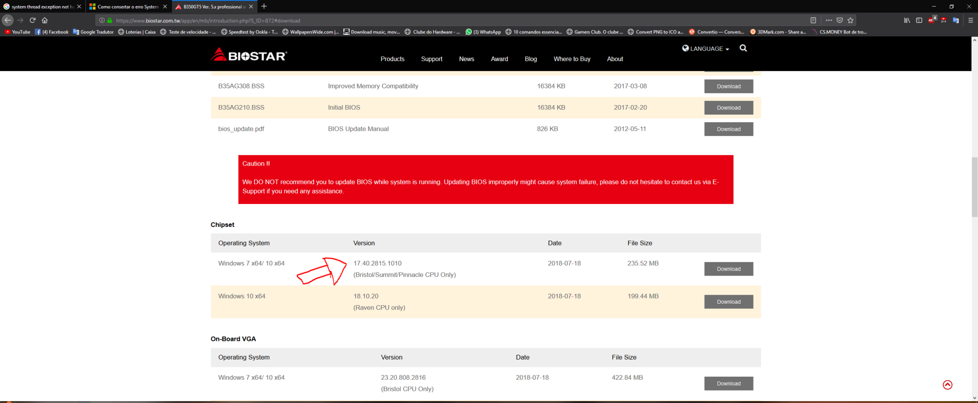Close the 'Como consertar o erro' tab
The image size is (978, 403).
click(x=165, y=7)
